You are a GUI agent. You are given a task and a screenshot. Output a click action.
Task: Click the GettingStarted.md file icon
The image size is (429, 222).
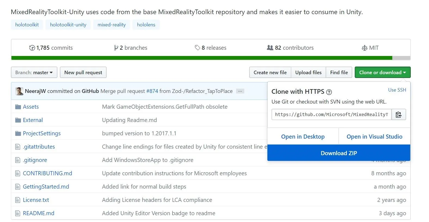coord(18,187)
